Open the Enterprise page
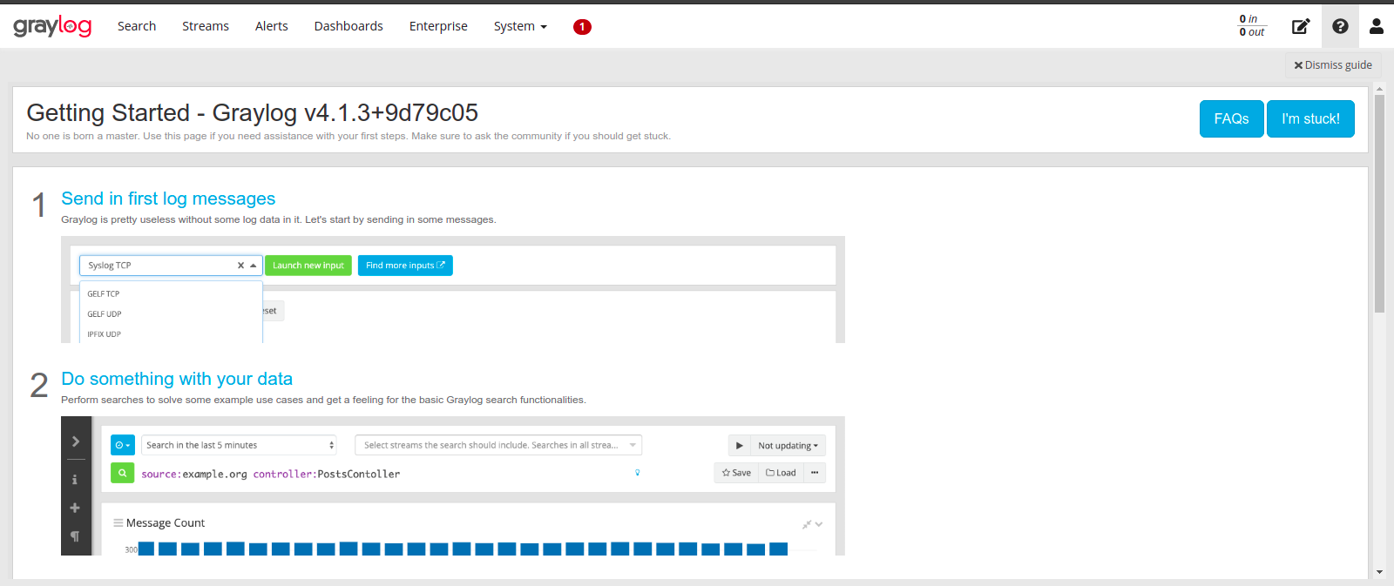Screen dimensions: 1394x586 tap(438, 26)
